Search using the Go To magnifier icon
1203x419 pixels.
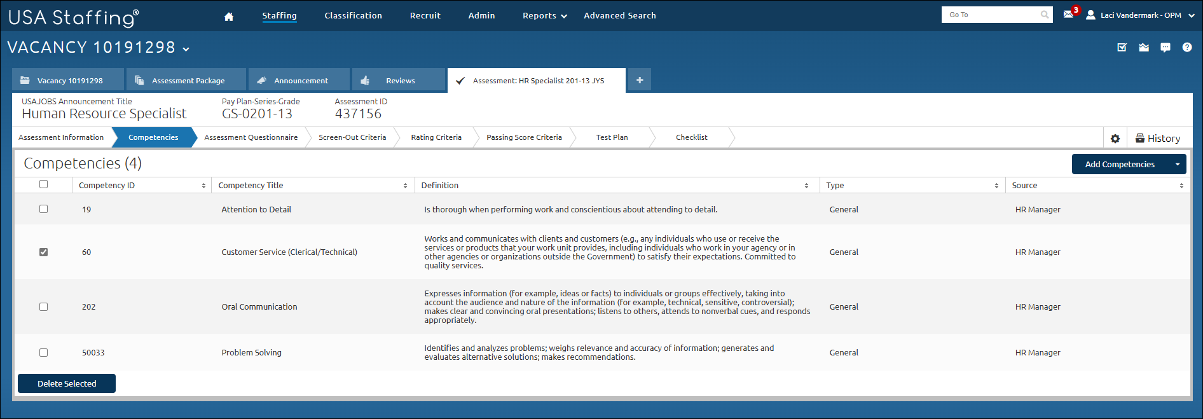coord(1045,15)
